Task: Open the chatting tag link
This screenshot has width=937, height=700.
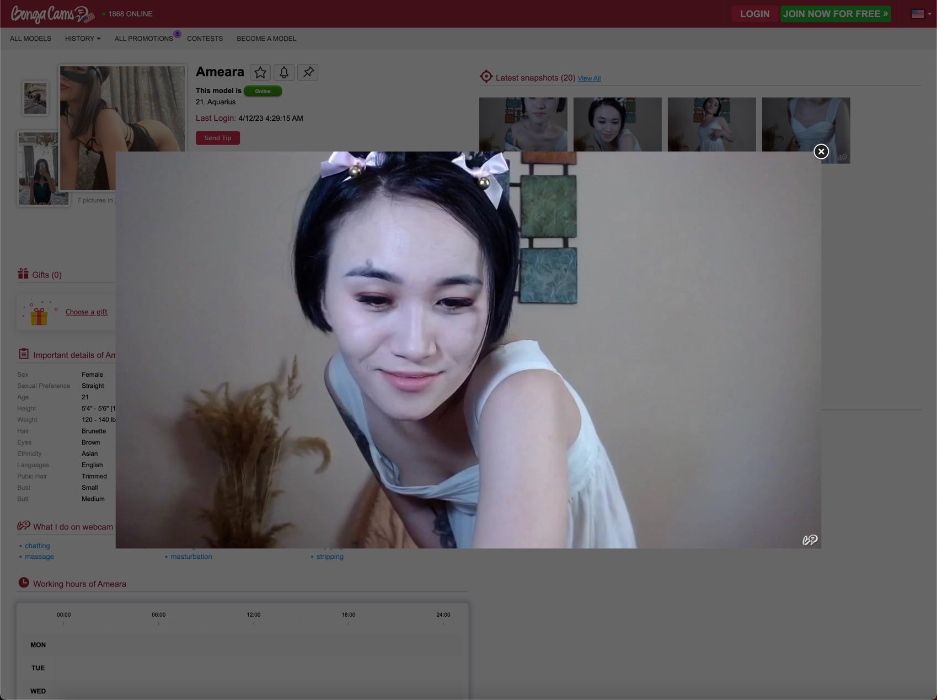Action: pos(37,546)
